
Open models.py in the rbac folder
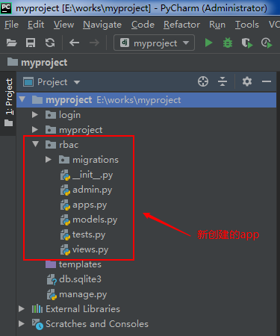pos(89,220)
